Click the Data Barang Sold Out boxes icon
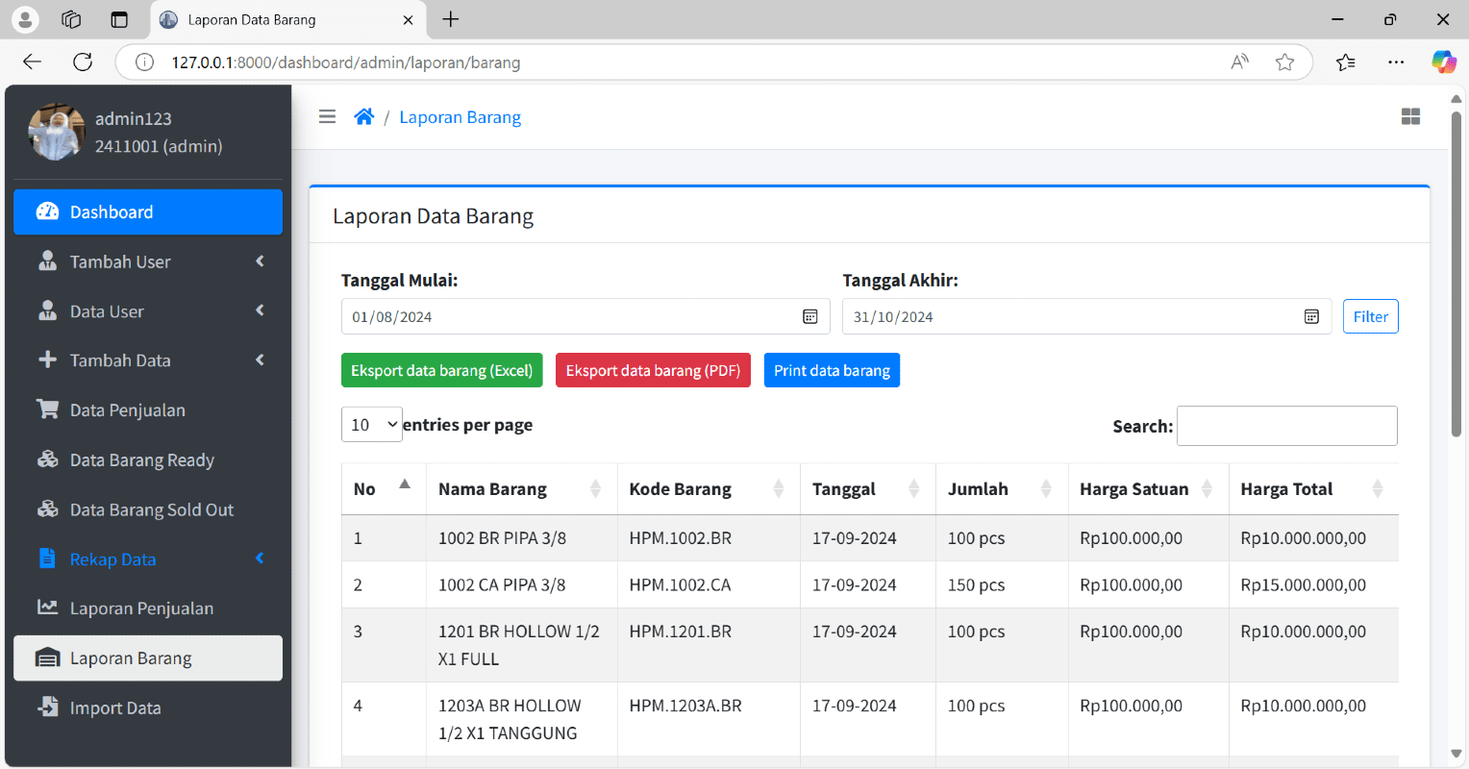 [47, 509]
